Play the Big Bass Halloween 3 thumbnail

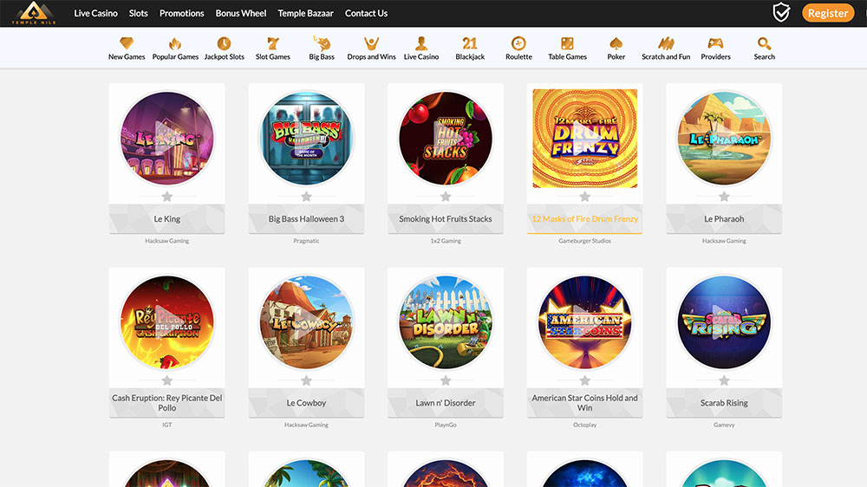(306, 138)
